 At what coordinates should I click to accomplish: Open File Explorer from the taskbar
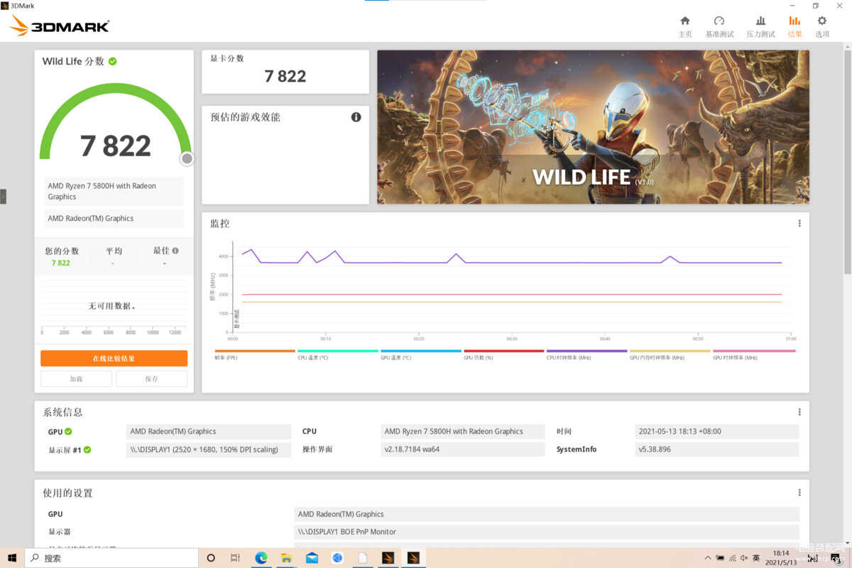tap(286, 558)
